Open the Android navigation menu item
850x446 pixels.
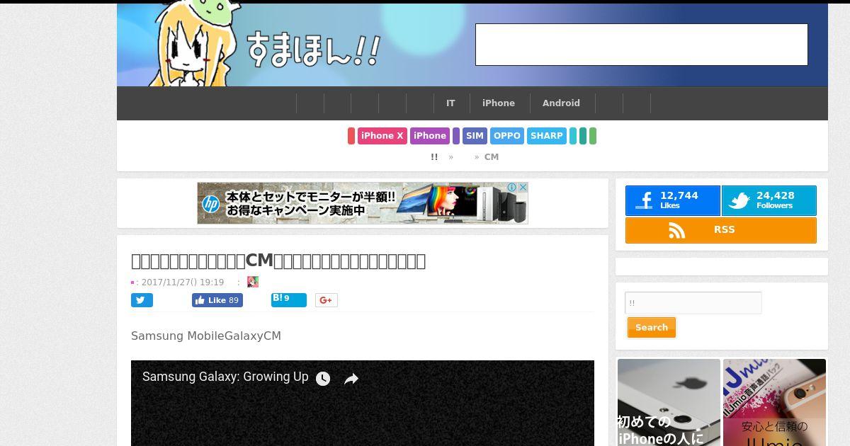(561, 103)
